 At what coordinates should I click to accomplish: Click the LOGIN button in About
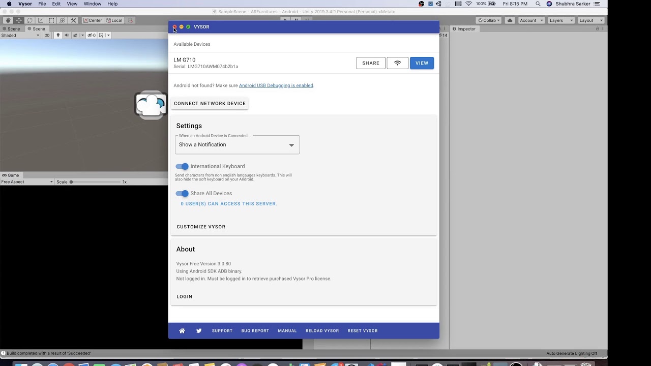[185, 296]
